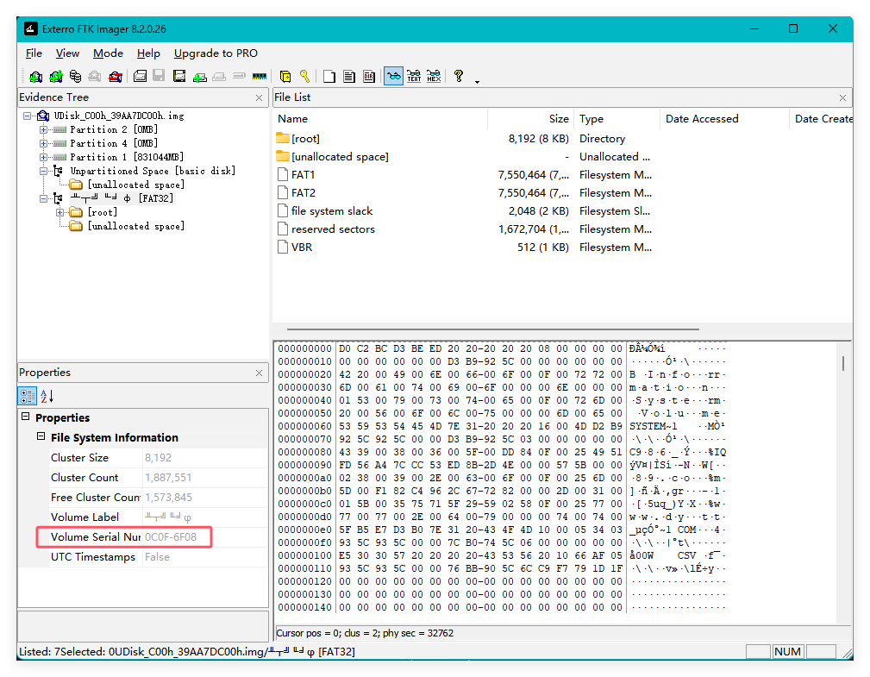Sort file list by Name column
Image resolution: width=870 pixels, height=677 pixels.
coord(380,119)
